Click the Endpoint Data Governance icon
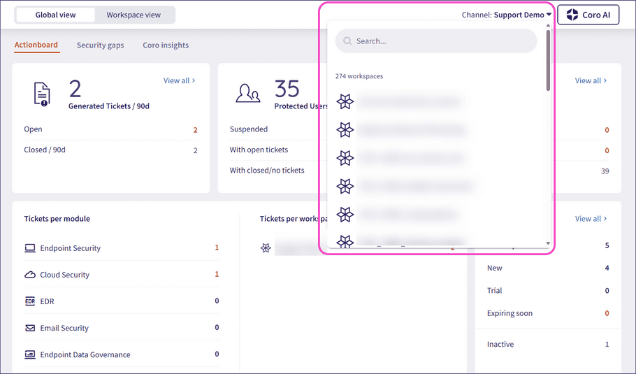 tap(30, 354)
